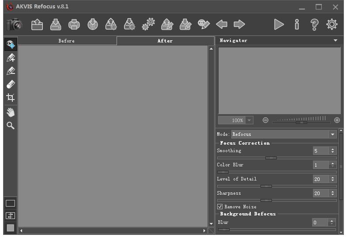
Task: Click the Sharpness value field
Action: tap(321, 193)
